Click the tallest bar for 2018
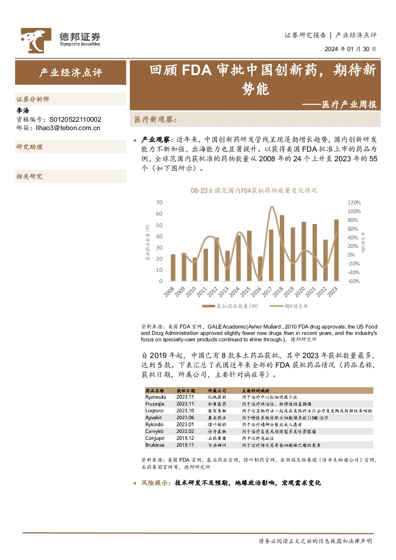 pos(282,248)
